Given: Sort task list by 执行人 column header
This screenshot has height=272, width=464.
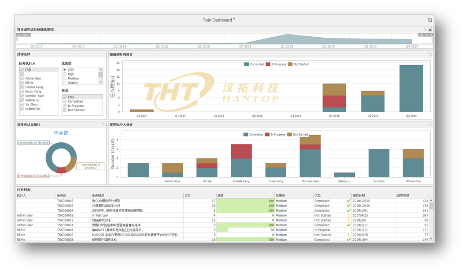Looking at the screenshot, I should click(36, 195).
